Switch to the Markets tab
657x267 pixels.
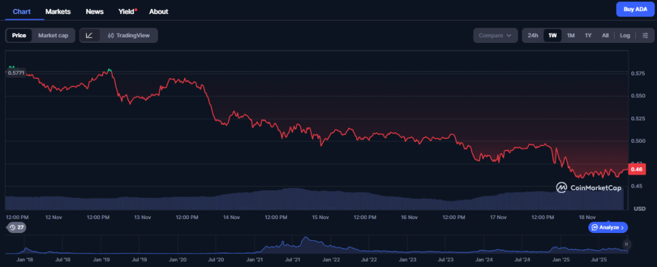[x=58, y=12]
